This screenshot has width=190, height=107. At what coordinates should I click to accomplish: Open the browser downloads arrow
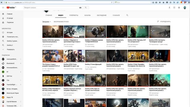[160, 2]
